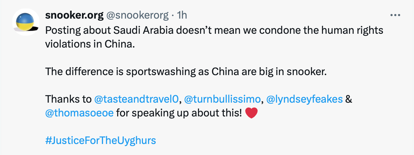Open the tweet via its 1h timestamp
This screenshot has width=414, height=155.
182,15
